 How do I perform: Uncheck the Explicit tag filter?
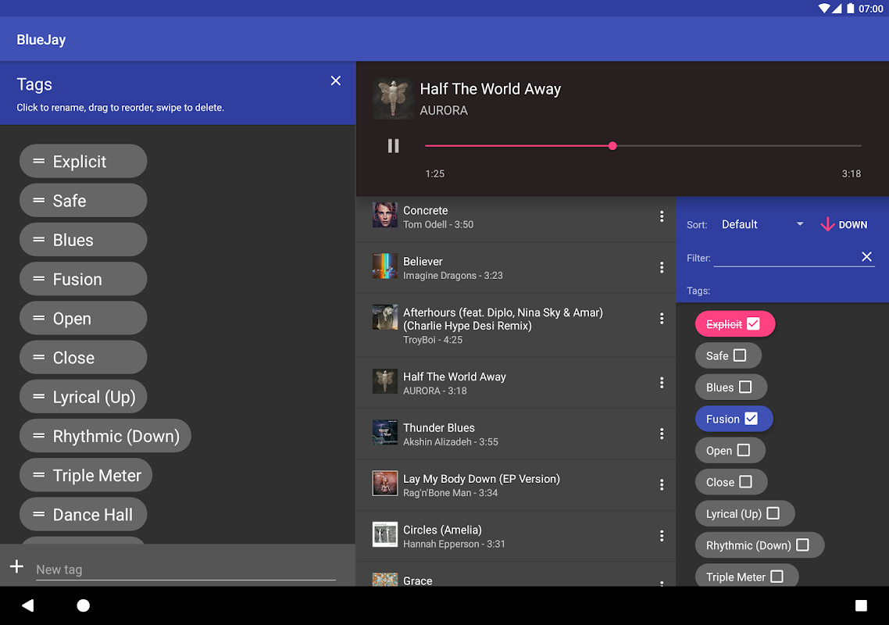[753, 323]
